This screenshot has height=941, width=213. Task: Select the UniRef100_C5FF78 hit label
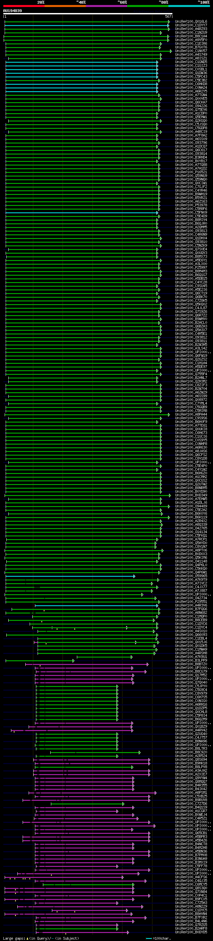191,866
